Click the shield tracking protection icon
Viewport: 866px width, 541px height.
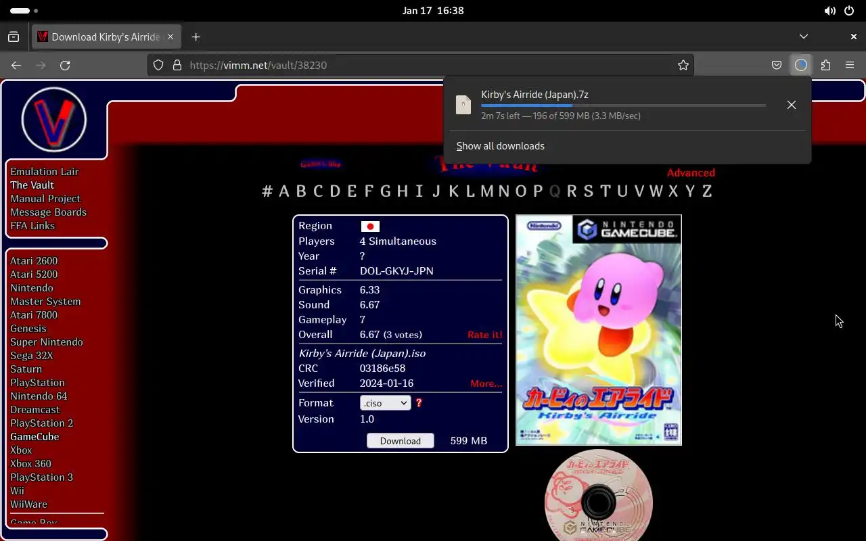point(158,65)
